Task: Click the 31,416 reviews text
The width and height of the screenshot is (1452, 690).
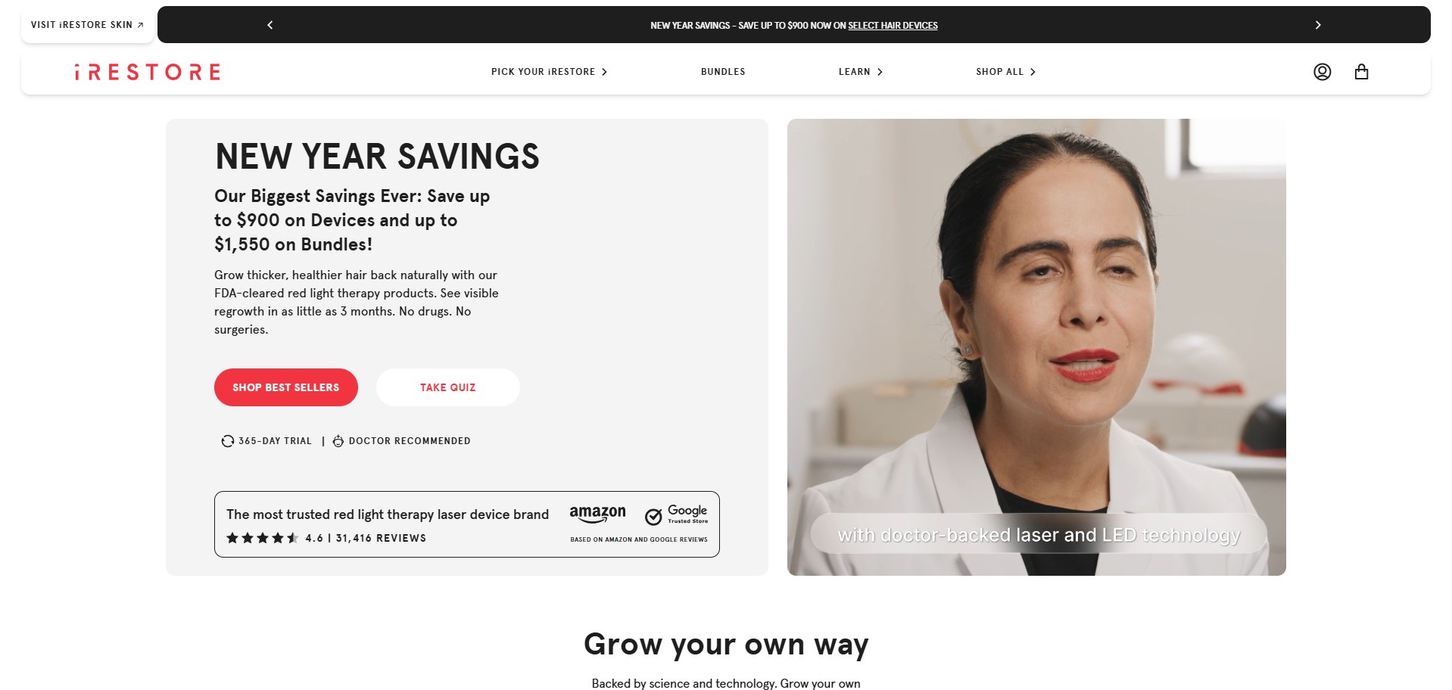Action: [381, 538]
